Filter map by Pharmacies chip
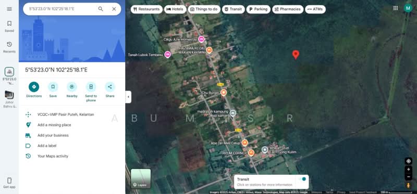The width and height of the screenshot is (417, 194). click(x=288, y=9)
